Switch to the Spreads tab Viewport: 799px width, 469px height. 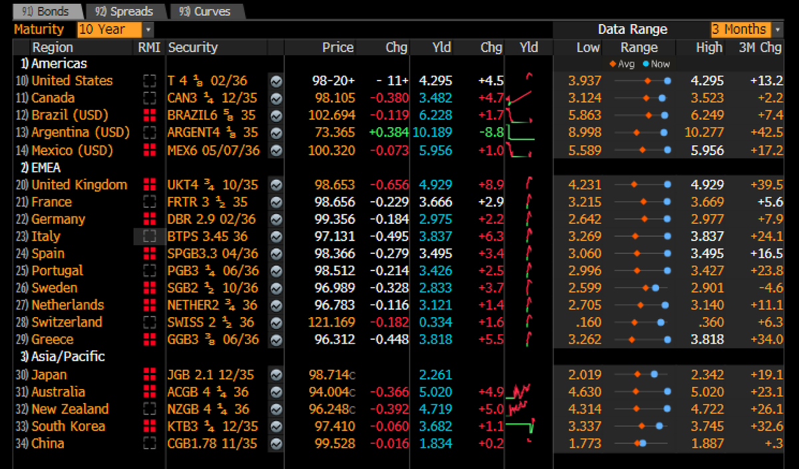[125, 11]
